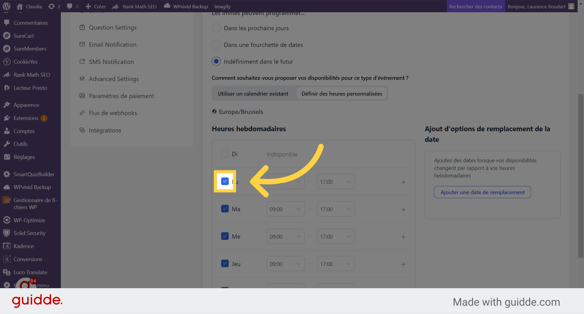
Task: Click the Paramètres de paiement icon
Action: [82, 96]
